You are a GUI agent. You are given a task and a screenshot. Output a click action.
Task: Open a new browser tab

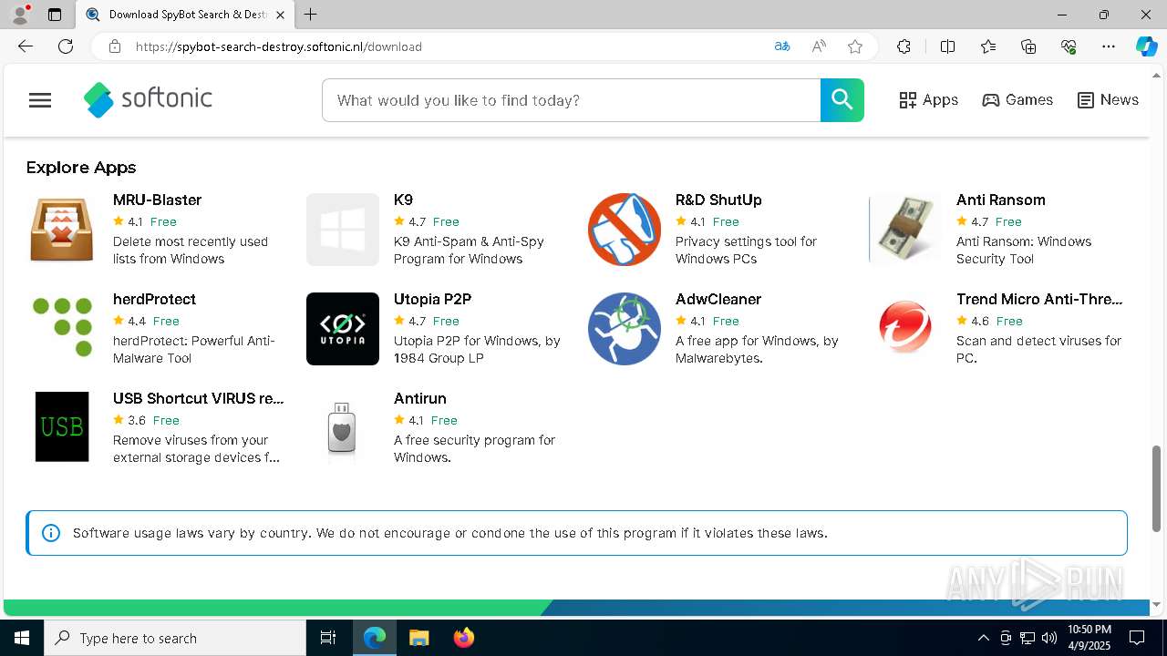pos(311,15)
